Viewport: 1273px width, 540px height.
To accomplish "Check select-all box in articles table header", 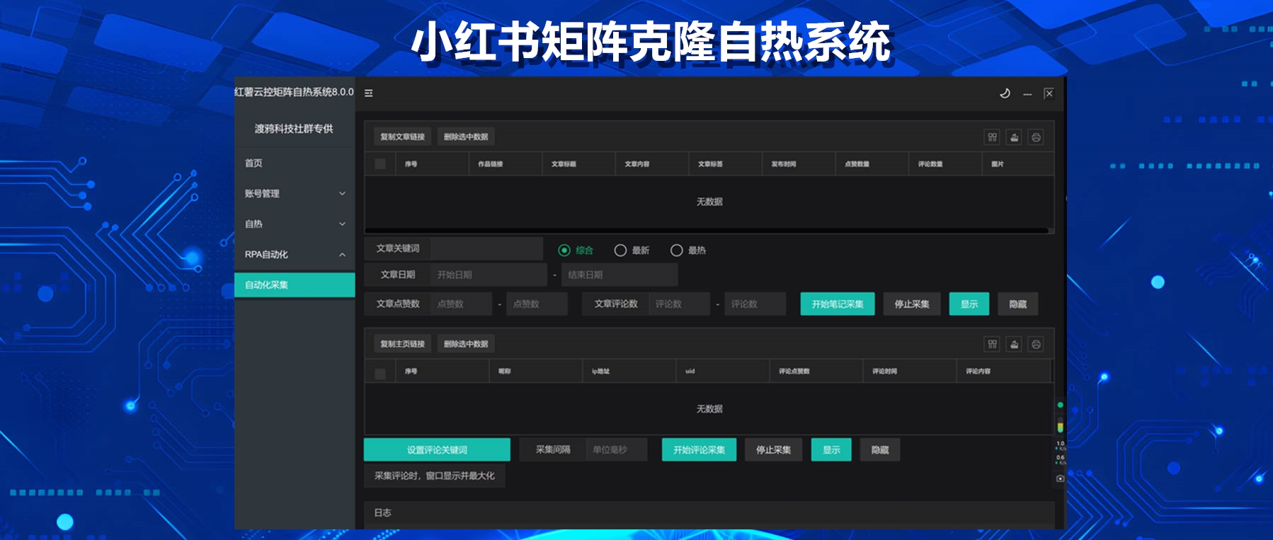I will [x=380, y=164].
